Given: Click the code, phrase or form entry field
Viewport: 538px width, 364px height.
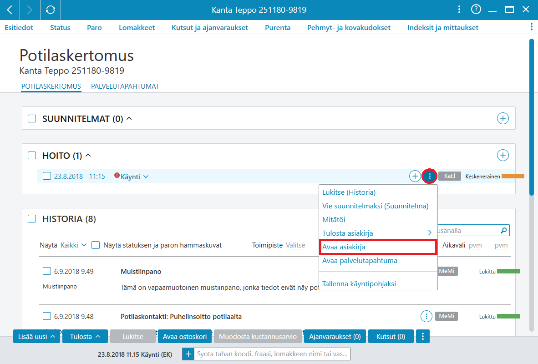Looking at the screenshot, I should pyautogui.click(x=273, y=354).
